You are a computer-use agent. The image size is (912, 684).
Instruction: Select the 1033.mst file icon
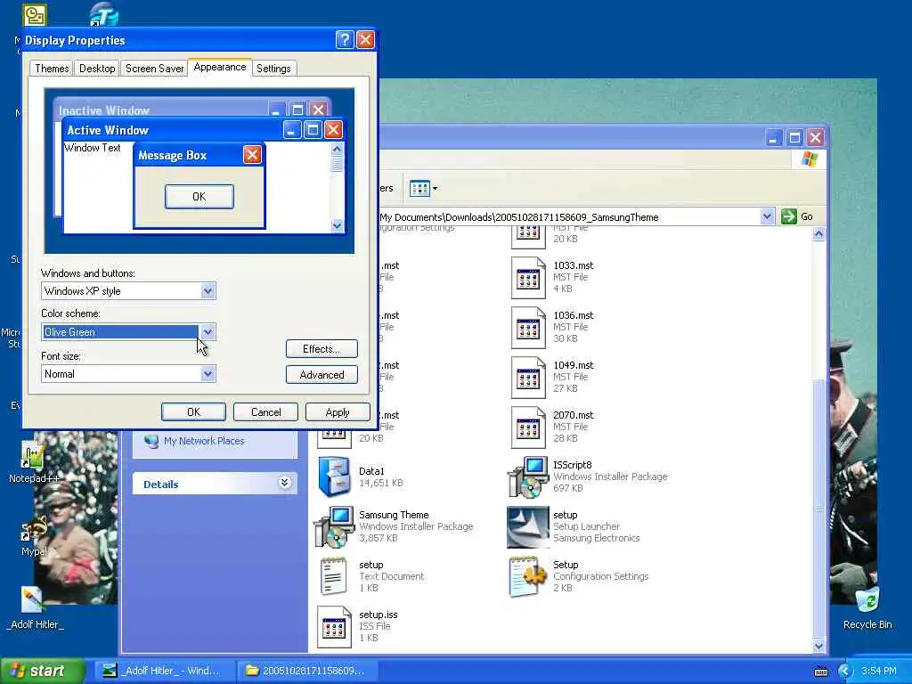528,278
